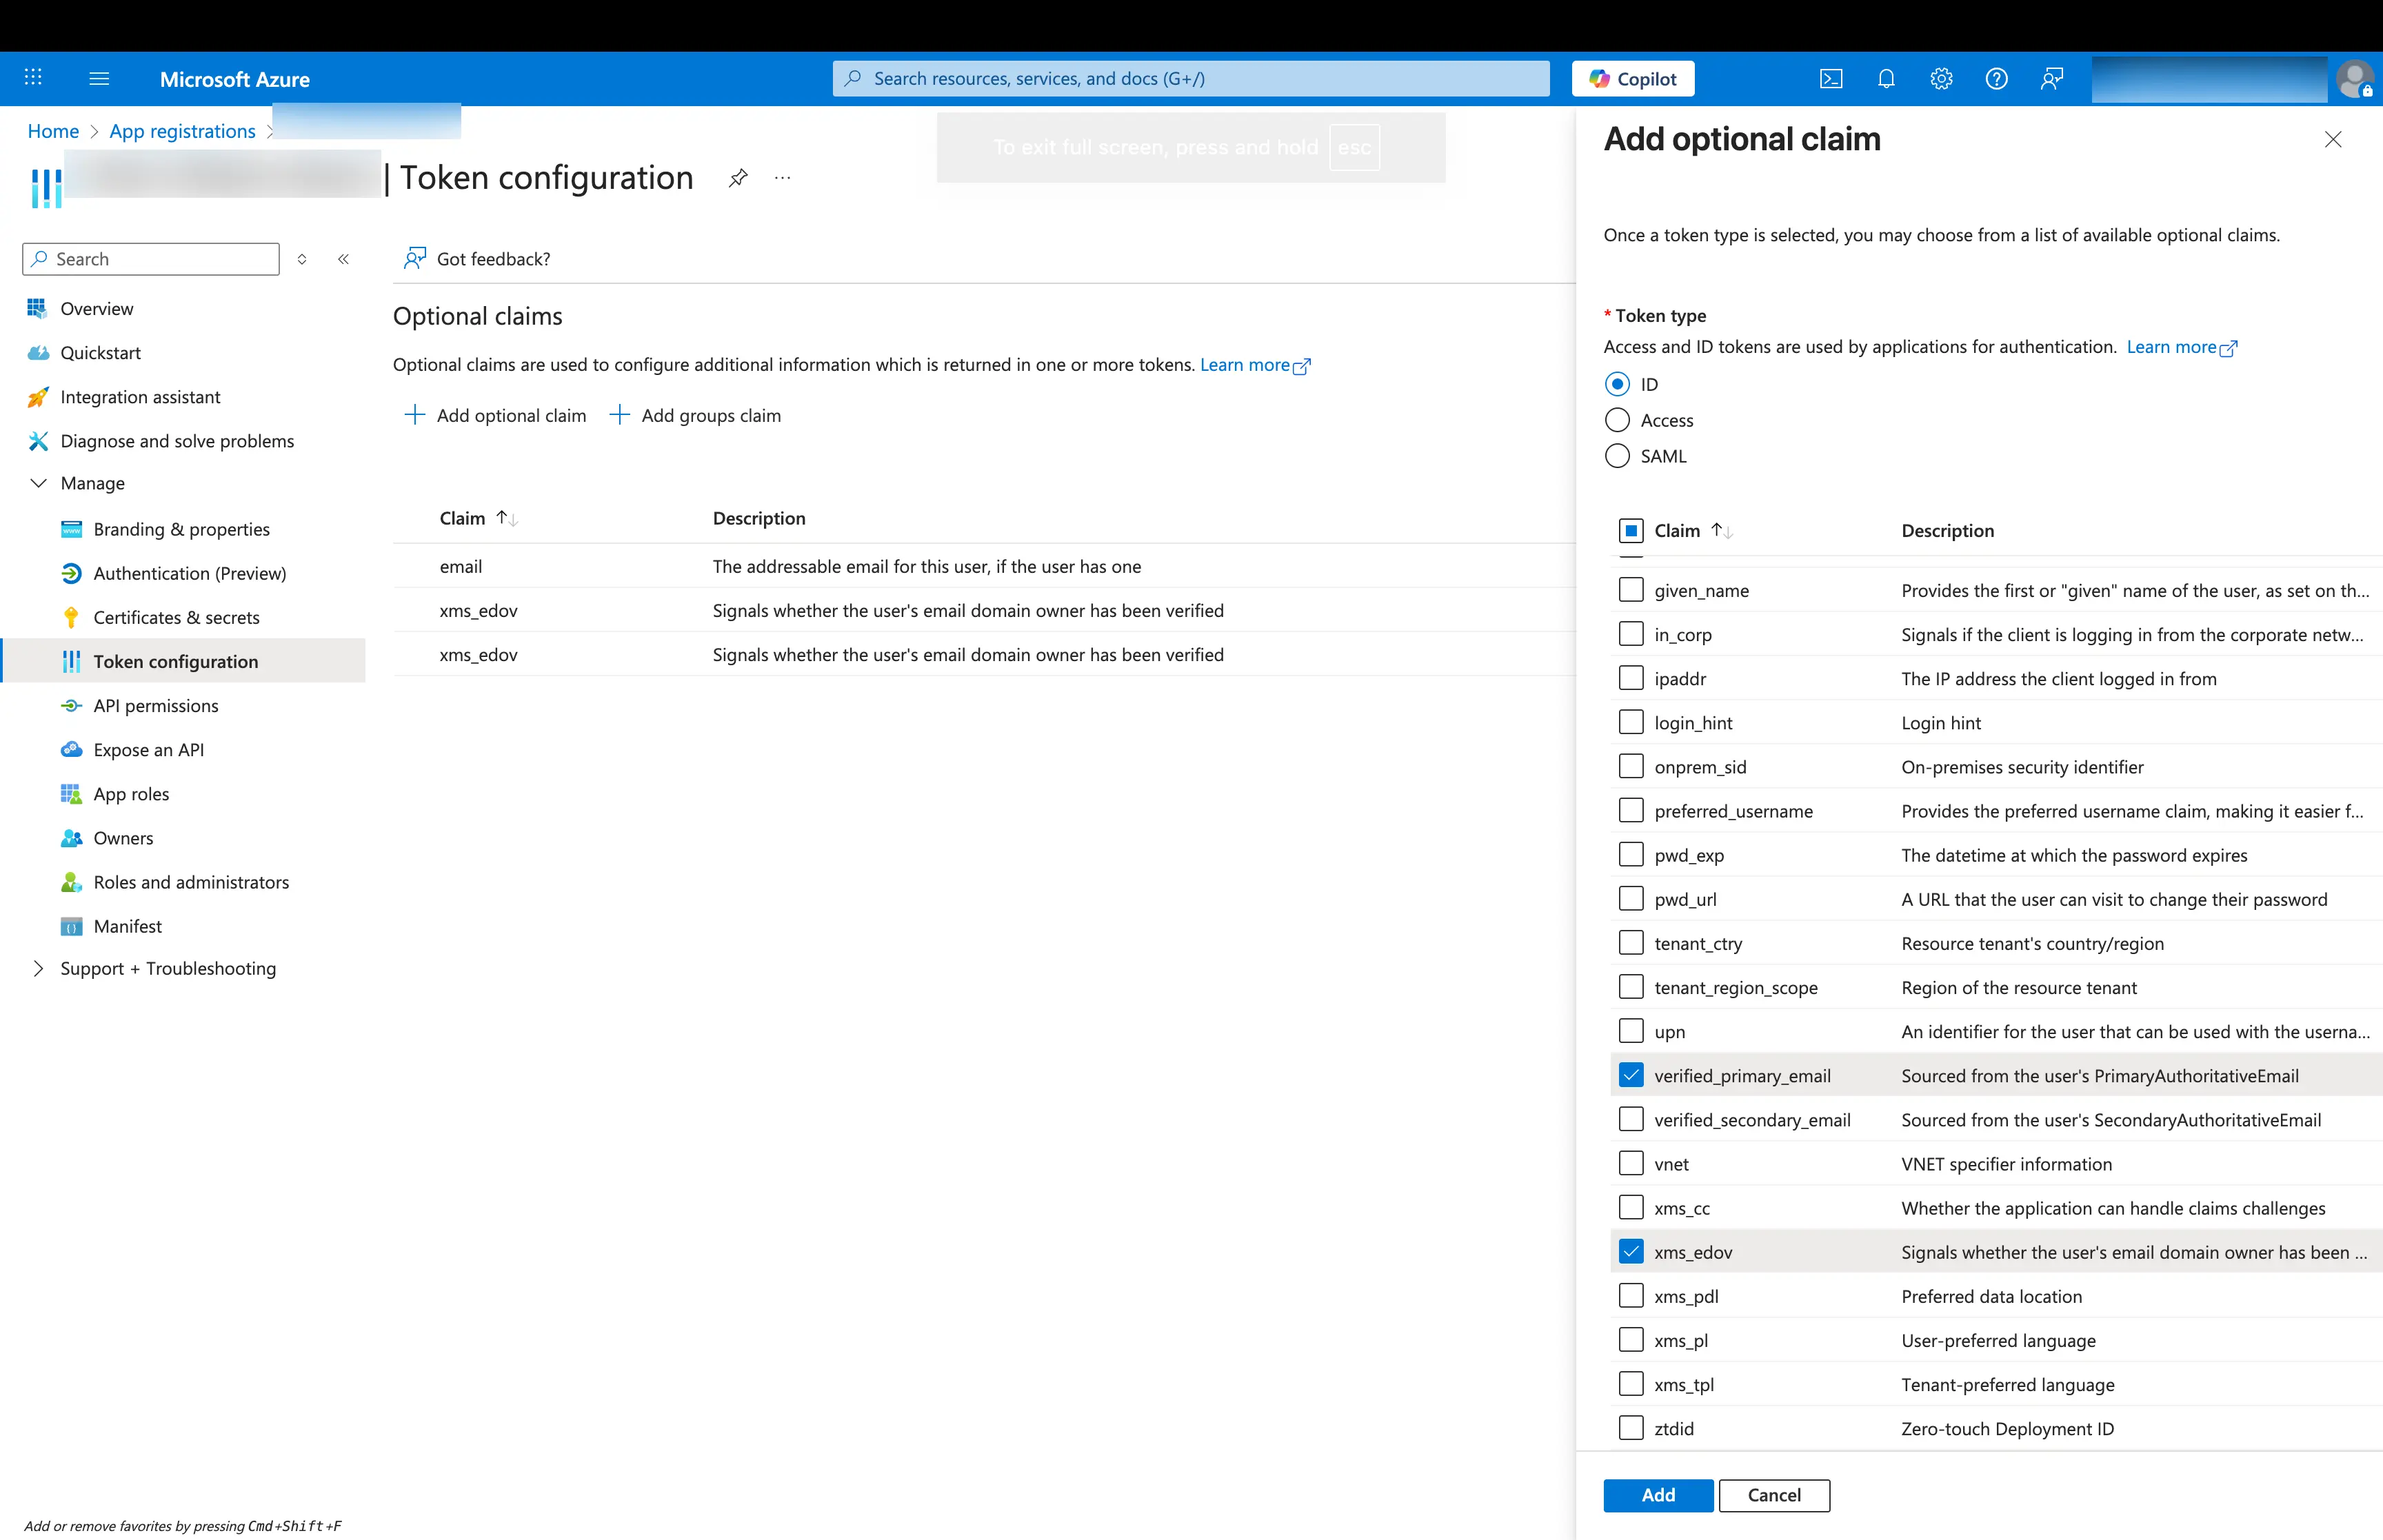2383x1540 pixels.
Task: Uncheck the verified_primary_email claim
Action: coord(1631,1075)
